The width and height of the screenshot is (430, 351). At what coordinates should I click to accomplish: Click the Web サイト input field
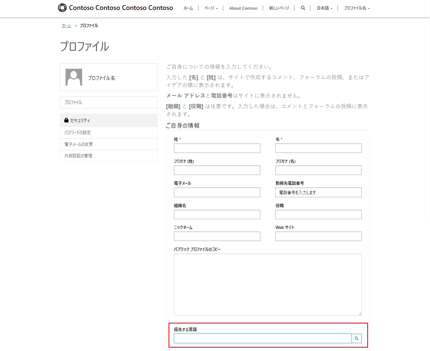click(x=319, y=236)
